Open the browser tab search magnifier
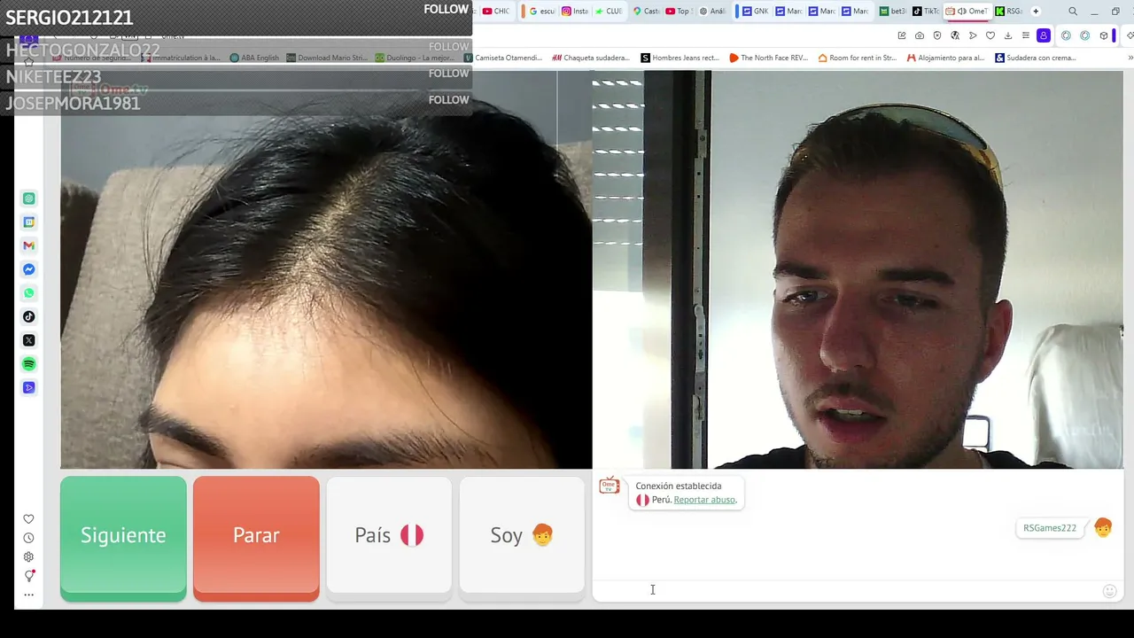The width and height of the screenshot is (1134, 638). pos(1073,12)
